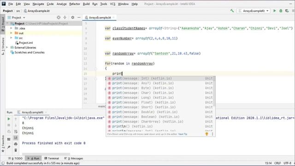Click ArraysExample.kt breadcrumb in navigation bar

[x=37, y=11]
